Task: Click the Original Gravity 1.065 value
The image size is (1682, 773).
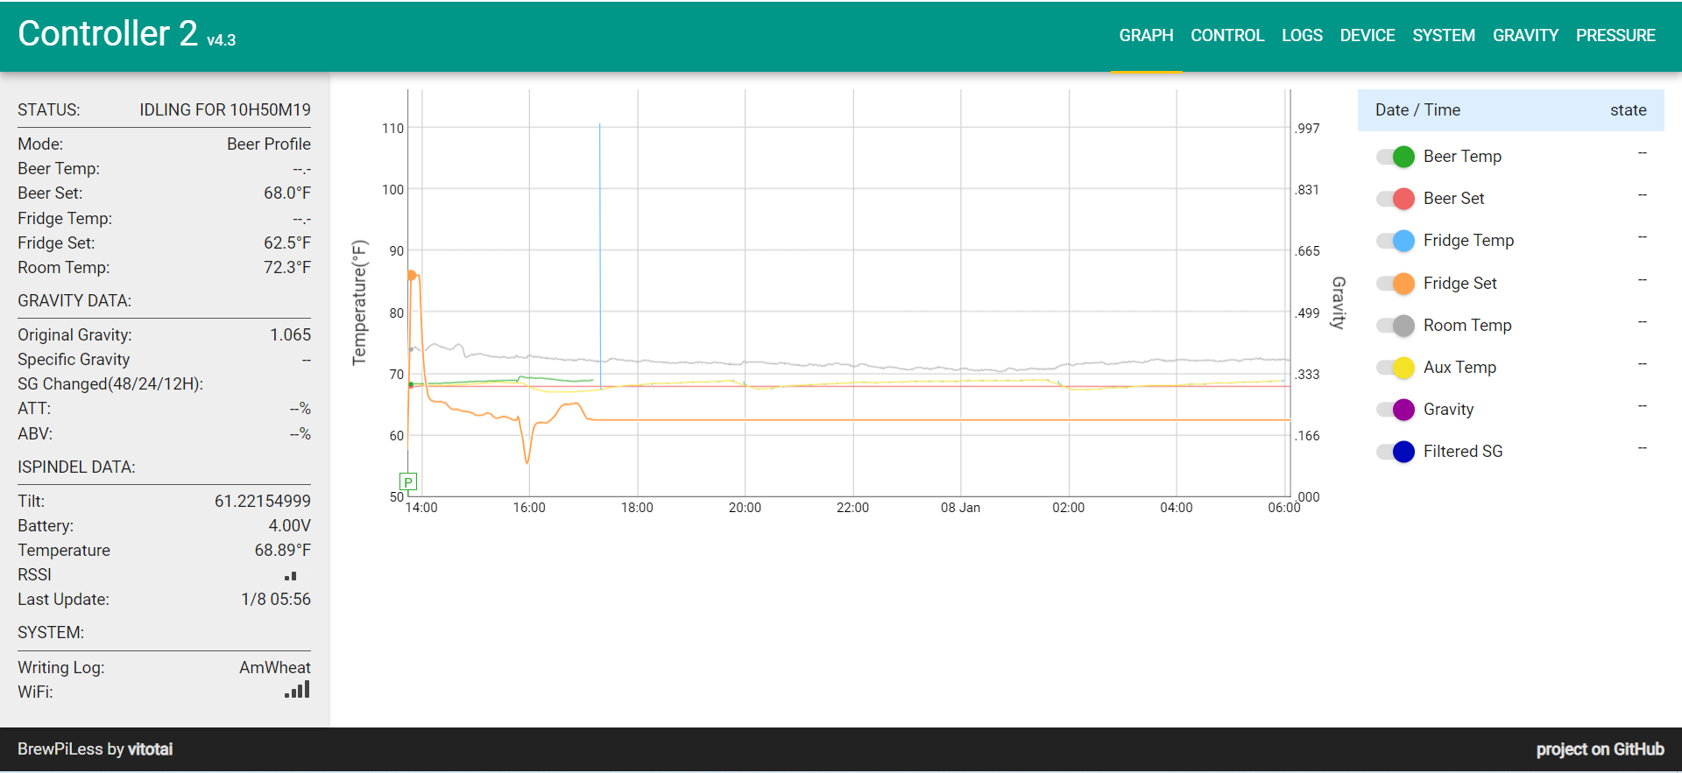Action: [x=290, y=335]
